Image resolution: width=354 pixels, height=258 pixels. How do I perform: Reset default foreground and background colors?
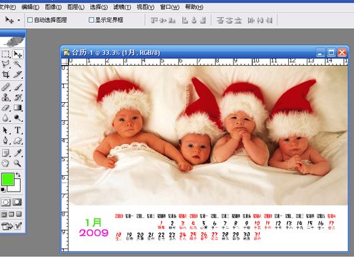pos(3,190)
